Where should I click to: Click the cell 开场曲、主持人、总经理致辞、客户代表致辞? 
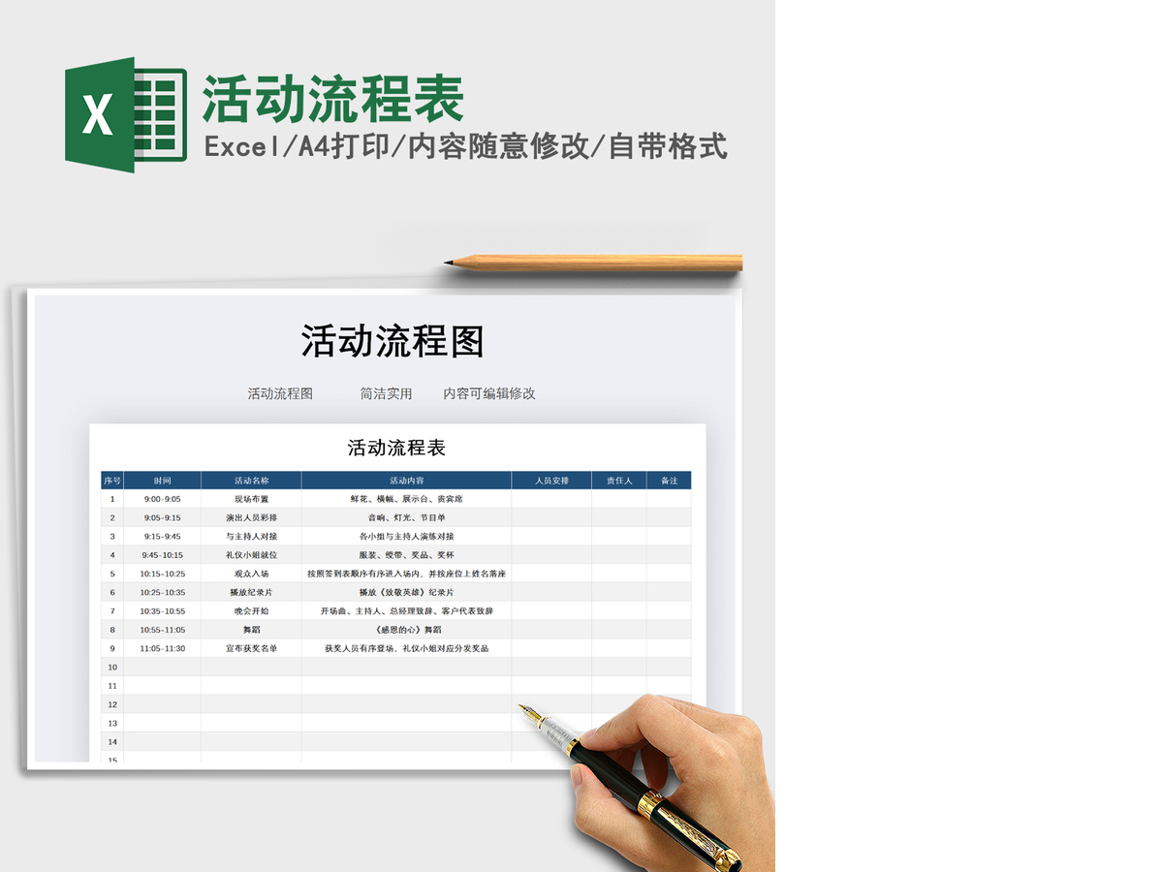(406, 611)
